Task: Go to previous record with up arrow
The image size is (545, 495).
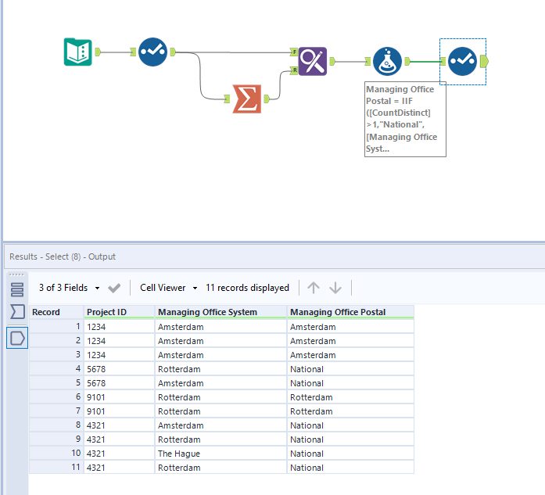Action: point(314,288)
